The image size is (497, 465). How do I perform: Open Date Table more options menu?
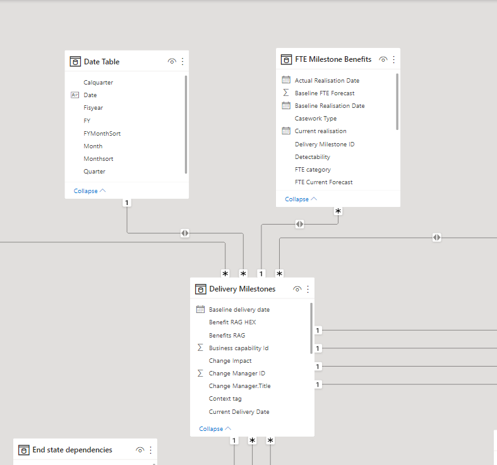(x=183, y=61)
